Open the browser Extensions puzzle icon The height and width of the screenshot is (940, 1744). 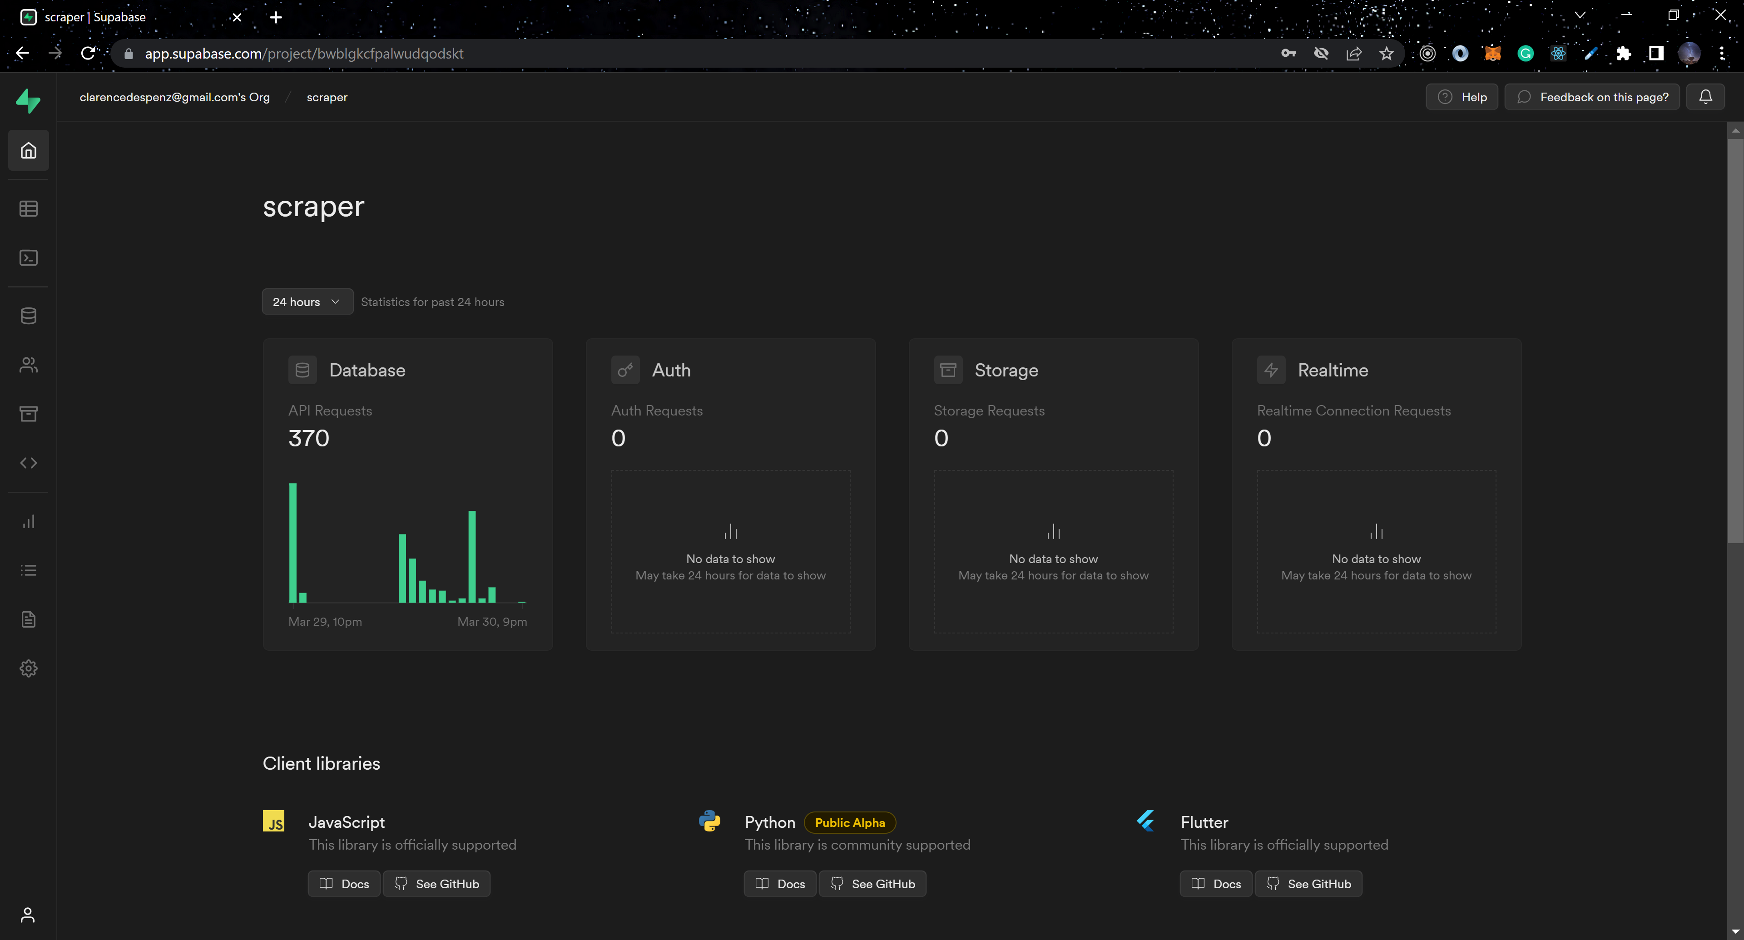1624,54
